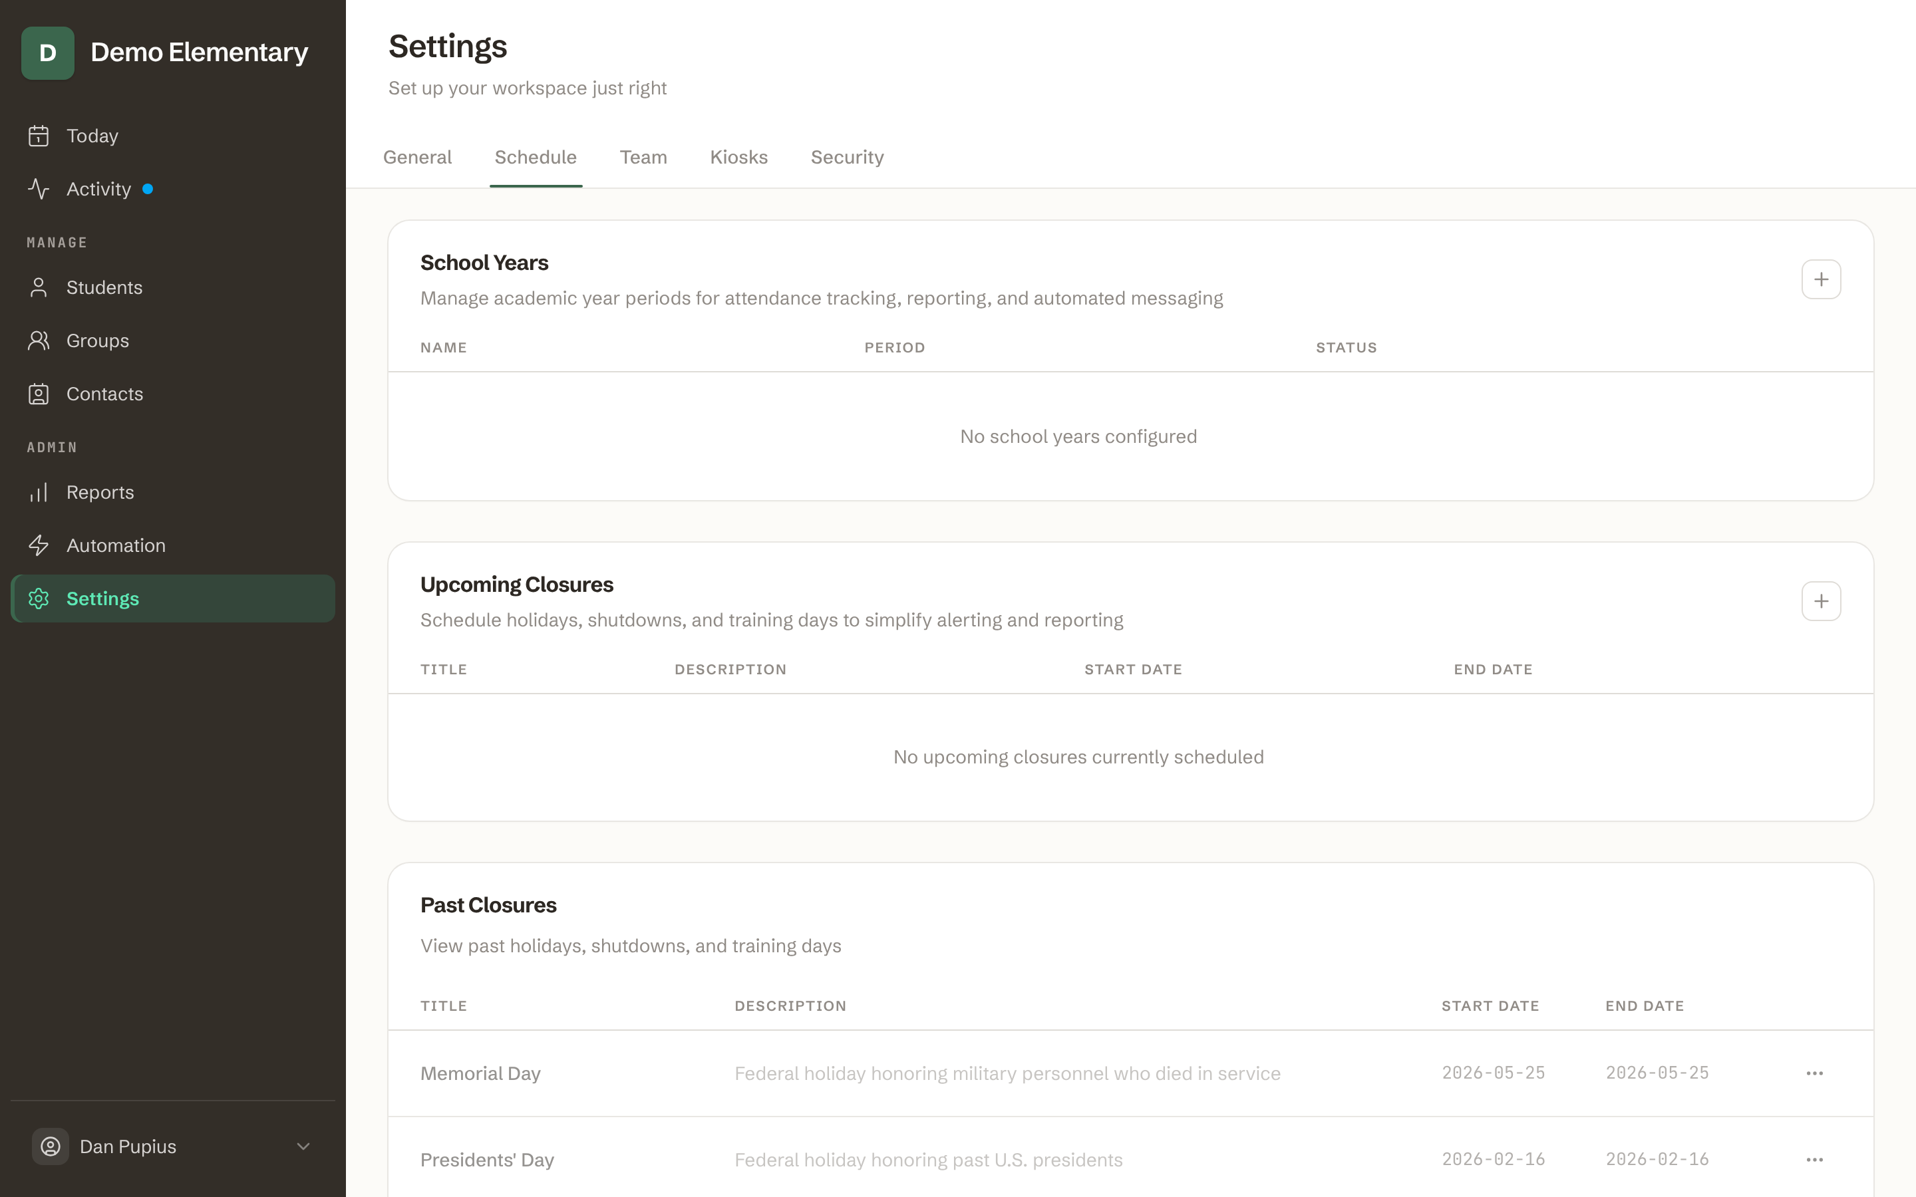Click the Reports bar chart icon

[x=39, y=492]
